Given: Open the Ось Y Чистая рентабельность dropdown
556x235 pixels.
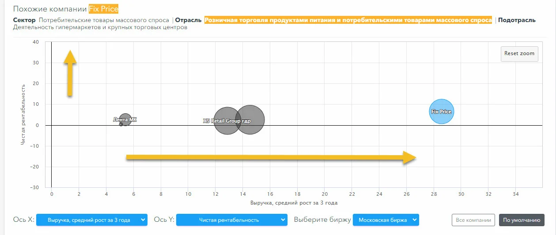Looking at the screenshot, I should coord(232,220).
